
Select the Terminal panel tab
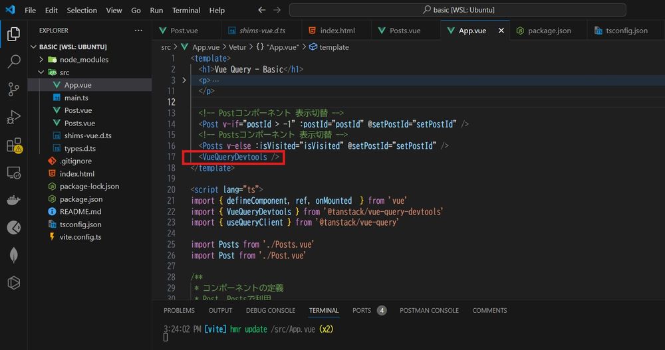point(324,311)
